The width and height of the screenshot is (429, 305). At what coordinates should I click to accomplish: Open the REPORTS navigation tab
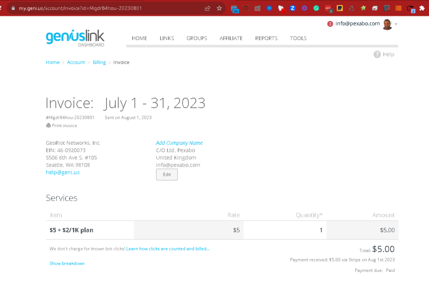point(266,38)
